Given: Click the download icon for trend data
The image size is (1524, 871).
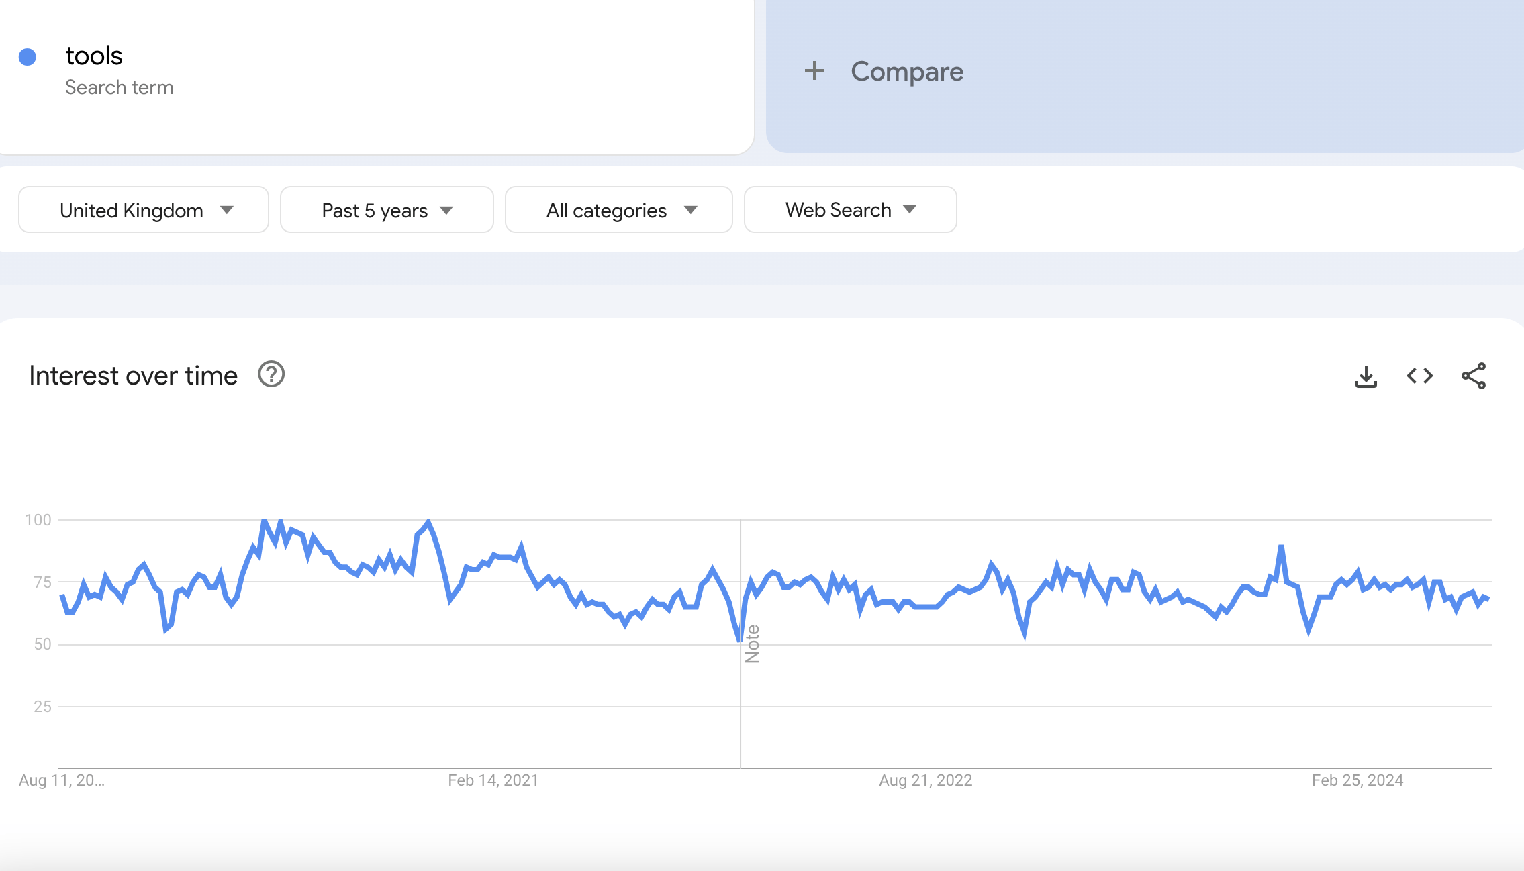Looking at the screenshot, I should (x=1366, y=376).
